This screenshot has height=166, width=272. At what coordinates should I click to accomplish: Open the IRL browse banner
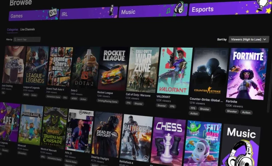tap(89, 13)
